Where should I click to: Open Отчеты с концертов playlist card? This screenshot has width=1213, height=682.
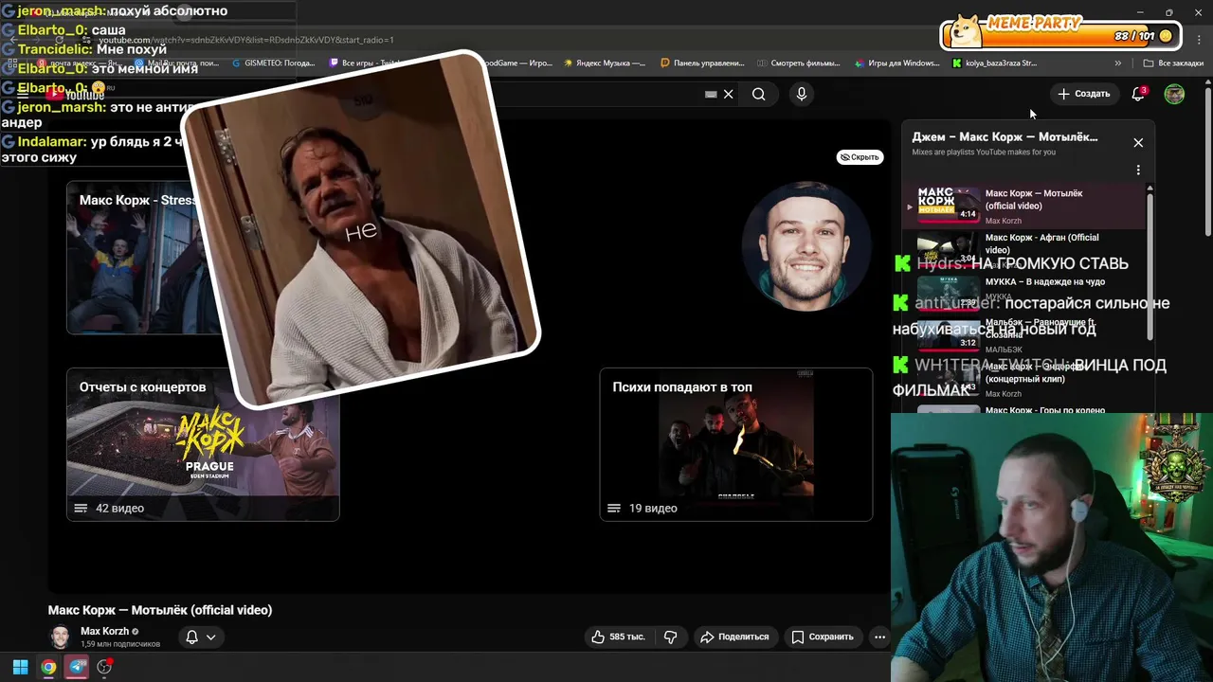203,444
